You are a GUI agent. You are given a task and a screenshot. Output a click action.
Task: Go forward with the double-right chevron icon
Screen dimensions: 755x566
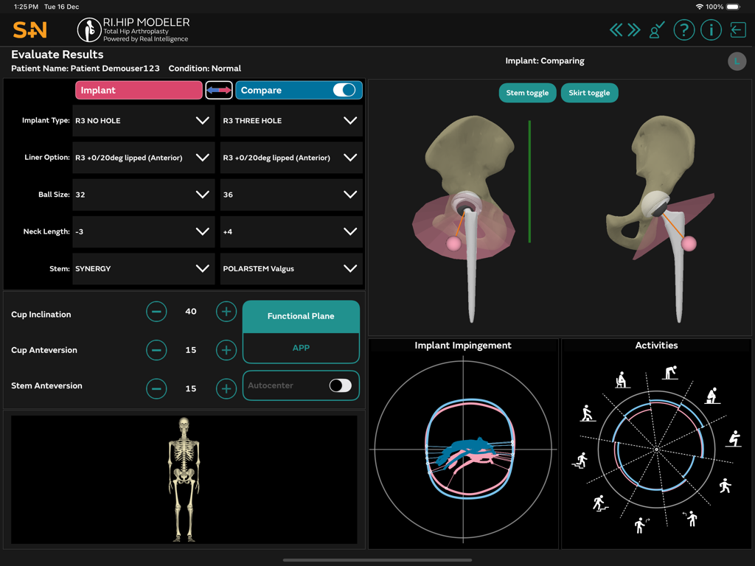point(634,29)
